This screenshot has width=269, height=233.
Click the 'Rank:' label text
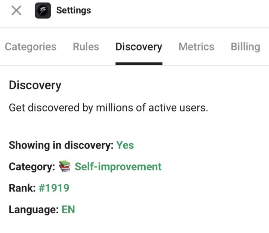[22, 188]
